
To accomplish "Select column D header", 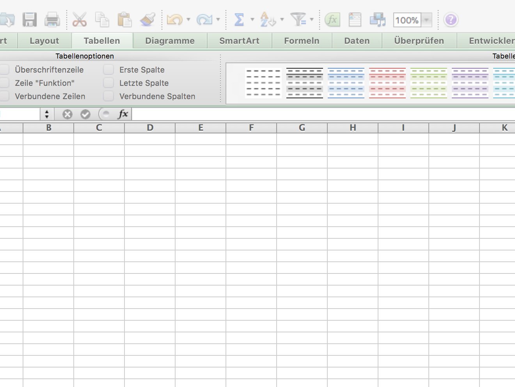I will pyautogui.click(x=150, y=128).
